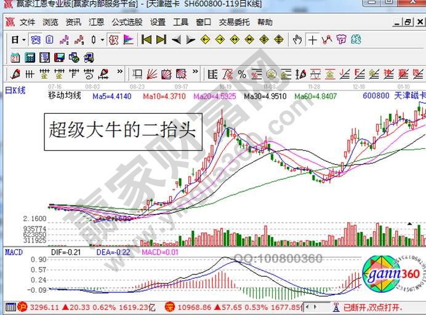Click the calendar icon in the toolbar
Viewport: 426px width, 315px height.
coord(17,58)
